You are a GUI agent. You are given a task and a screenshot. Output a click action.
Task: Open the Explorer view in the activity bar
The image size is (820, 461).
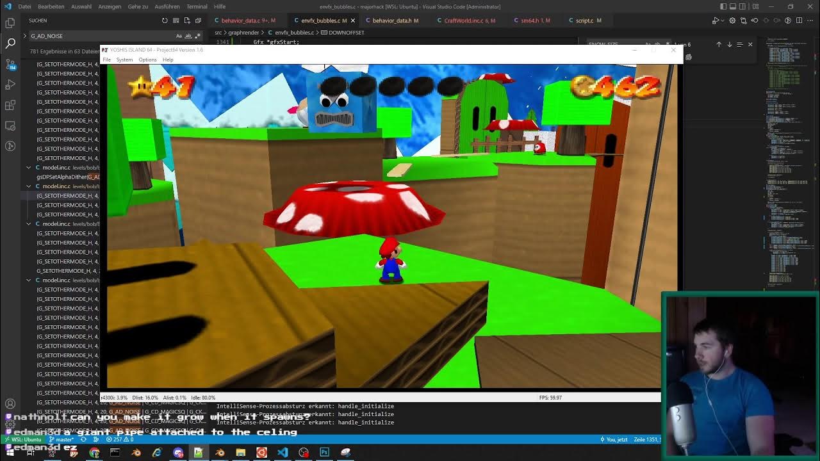[x=10, y=23]
